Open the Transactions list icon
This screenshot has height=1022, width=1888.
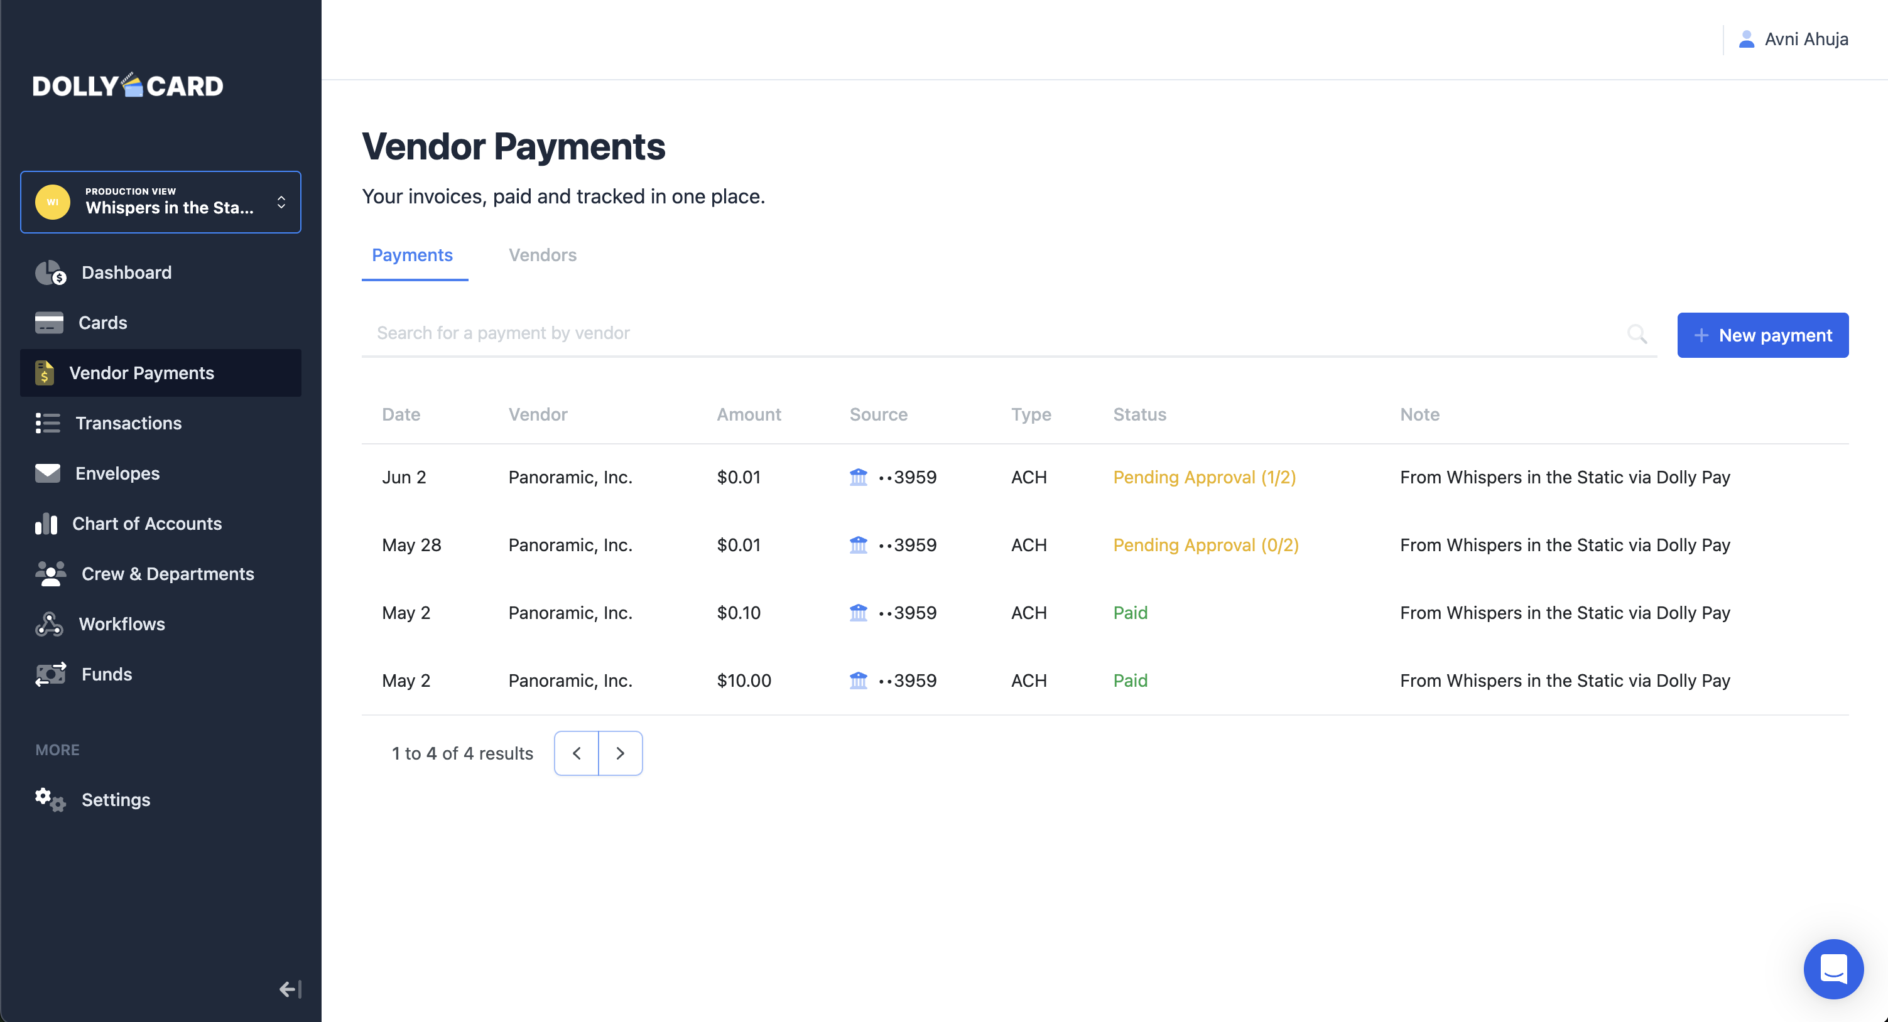[48, 424]
